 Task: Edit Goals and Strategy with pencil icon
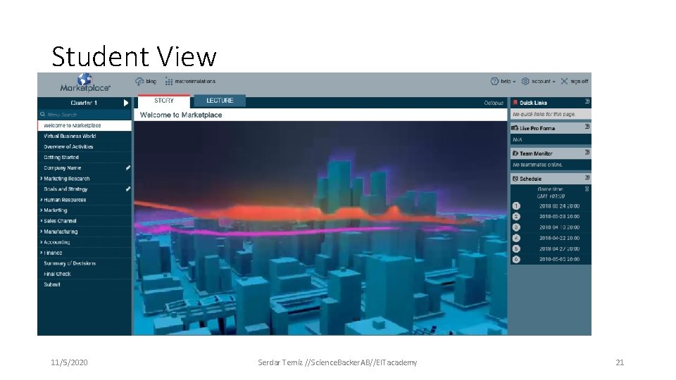(128, 189)
